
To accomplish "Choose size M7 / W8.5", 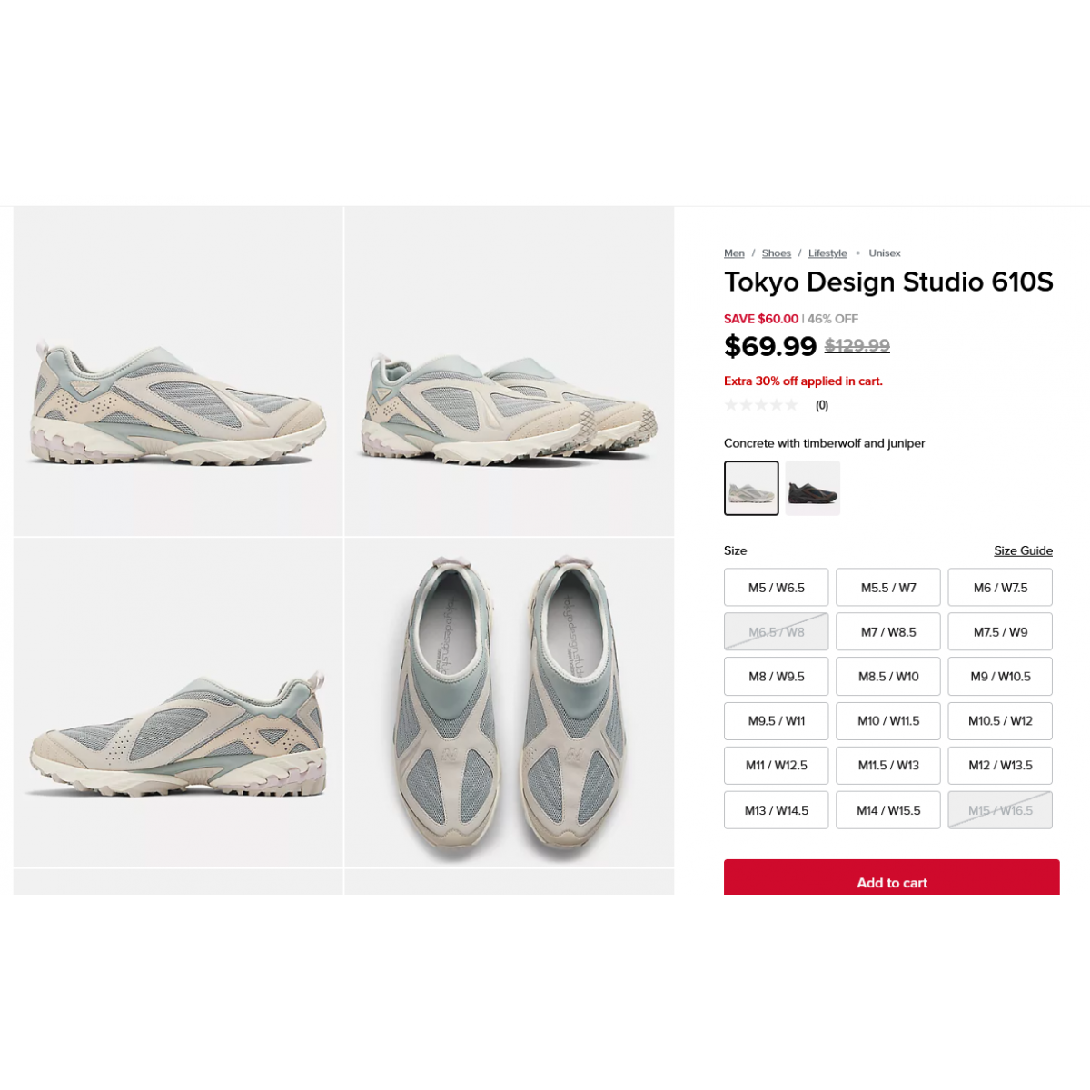I will [x=888, y=632].
